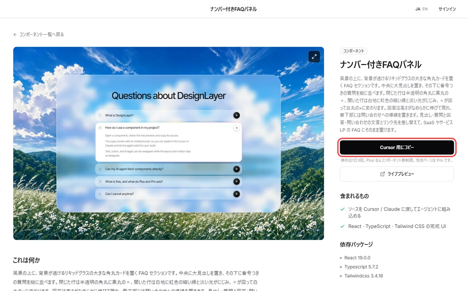Click the 無料は1日3回 usage note text
Viewport: 467px width, 291px height.
[397, 160]
